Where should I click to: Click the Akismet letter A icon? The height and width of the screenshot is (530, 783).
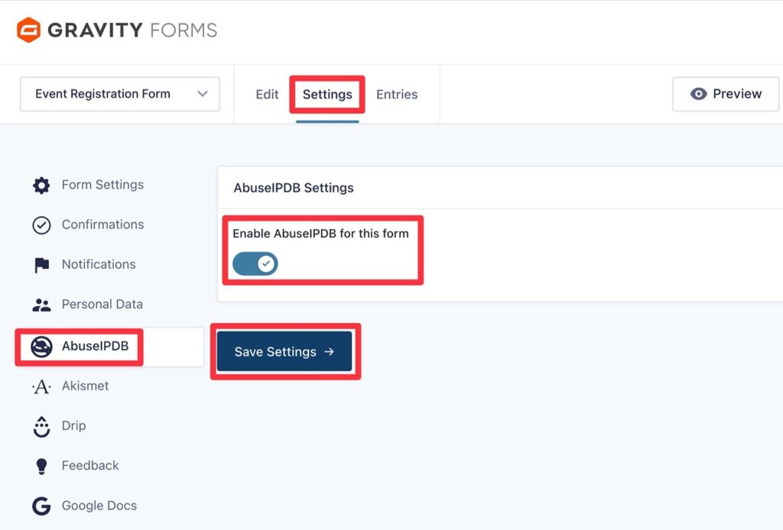(x=41, y=386)
